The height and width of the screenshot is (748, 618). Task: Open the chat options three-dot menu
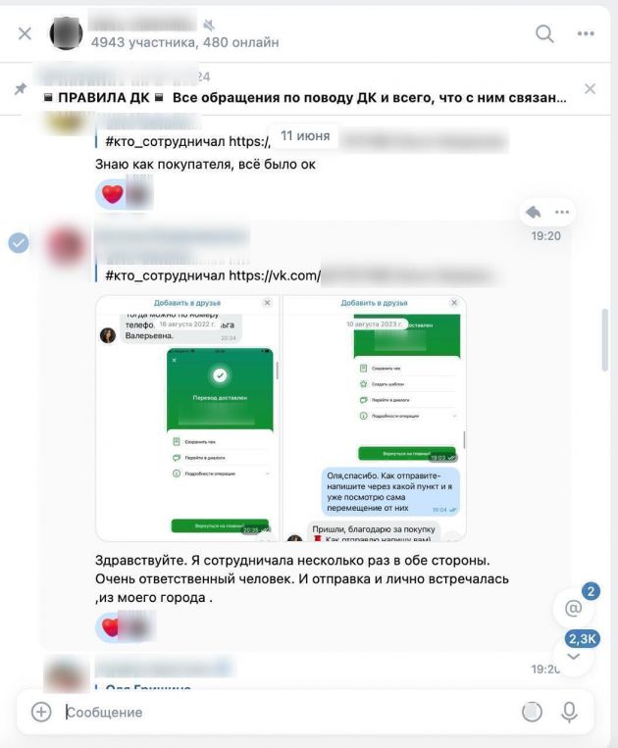[x=586, y=33]
